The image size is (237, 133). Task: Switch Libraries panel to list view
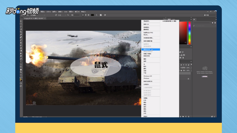pyautogui.click(x=215, y=23)
